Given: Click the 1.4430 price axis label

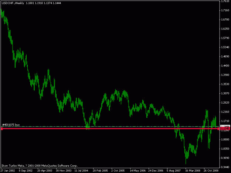Looking at the screenshot, I should (x=225, y=66).
